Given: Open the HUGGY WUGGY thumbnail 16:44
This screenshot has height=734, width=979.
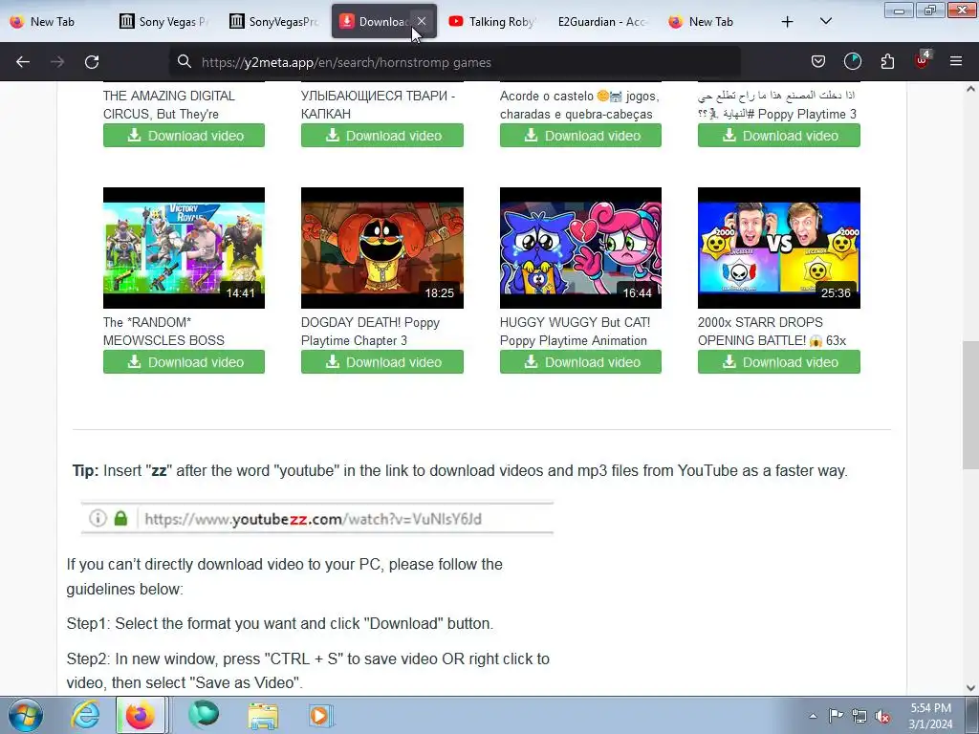Looking at the screenshot, I should [580, 248].
